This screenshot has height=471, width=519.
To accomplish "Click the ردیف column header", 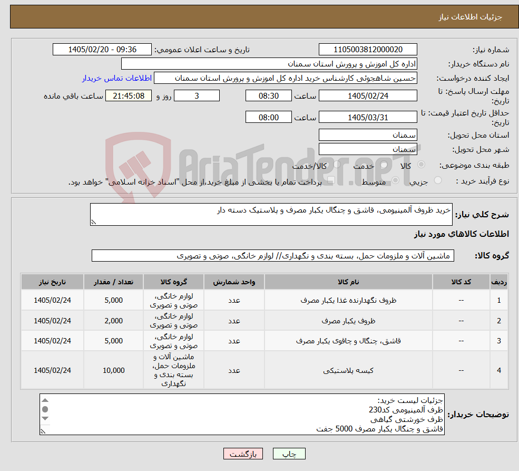I will pos(499,282).
